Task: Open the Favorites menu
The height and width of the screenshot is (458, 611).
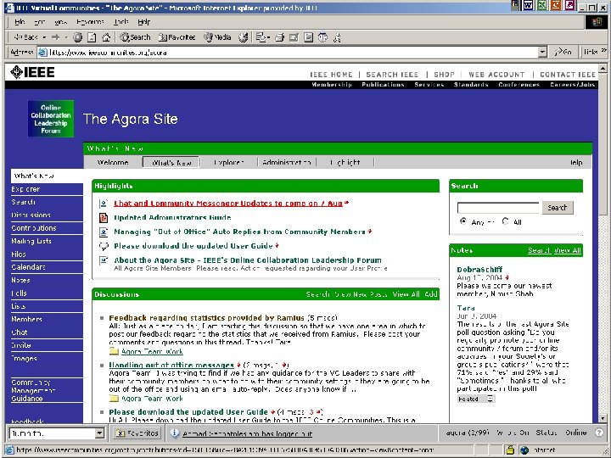Action: pos(90,22)
